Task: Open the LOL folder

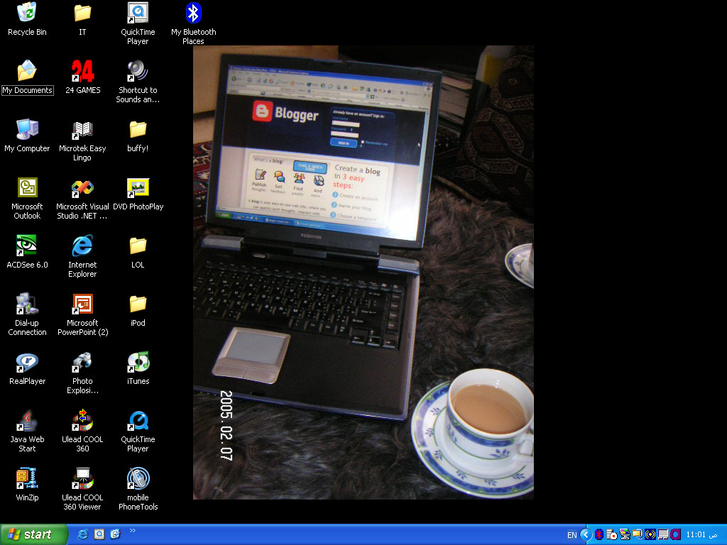Action: click(138, 252)
